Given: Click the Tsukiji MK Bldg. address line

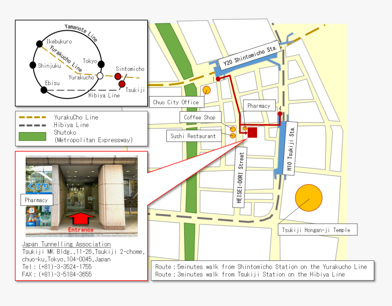Looking at the screenshot, I should point(83,251).
